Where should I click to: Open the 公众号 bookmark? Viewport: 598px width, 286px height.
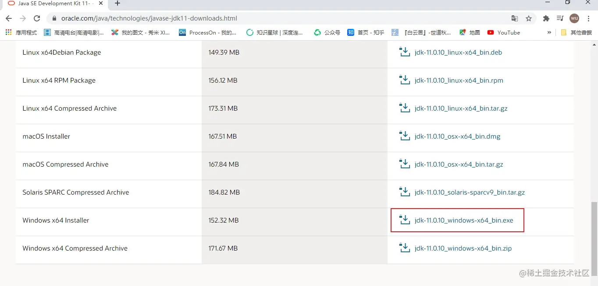tap(327, 32)
